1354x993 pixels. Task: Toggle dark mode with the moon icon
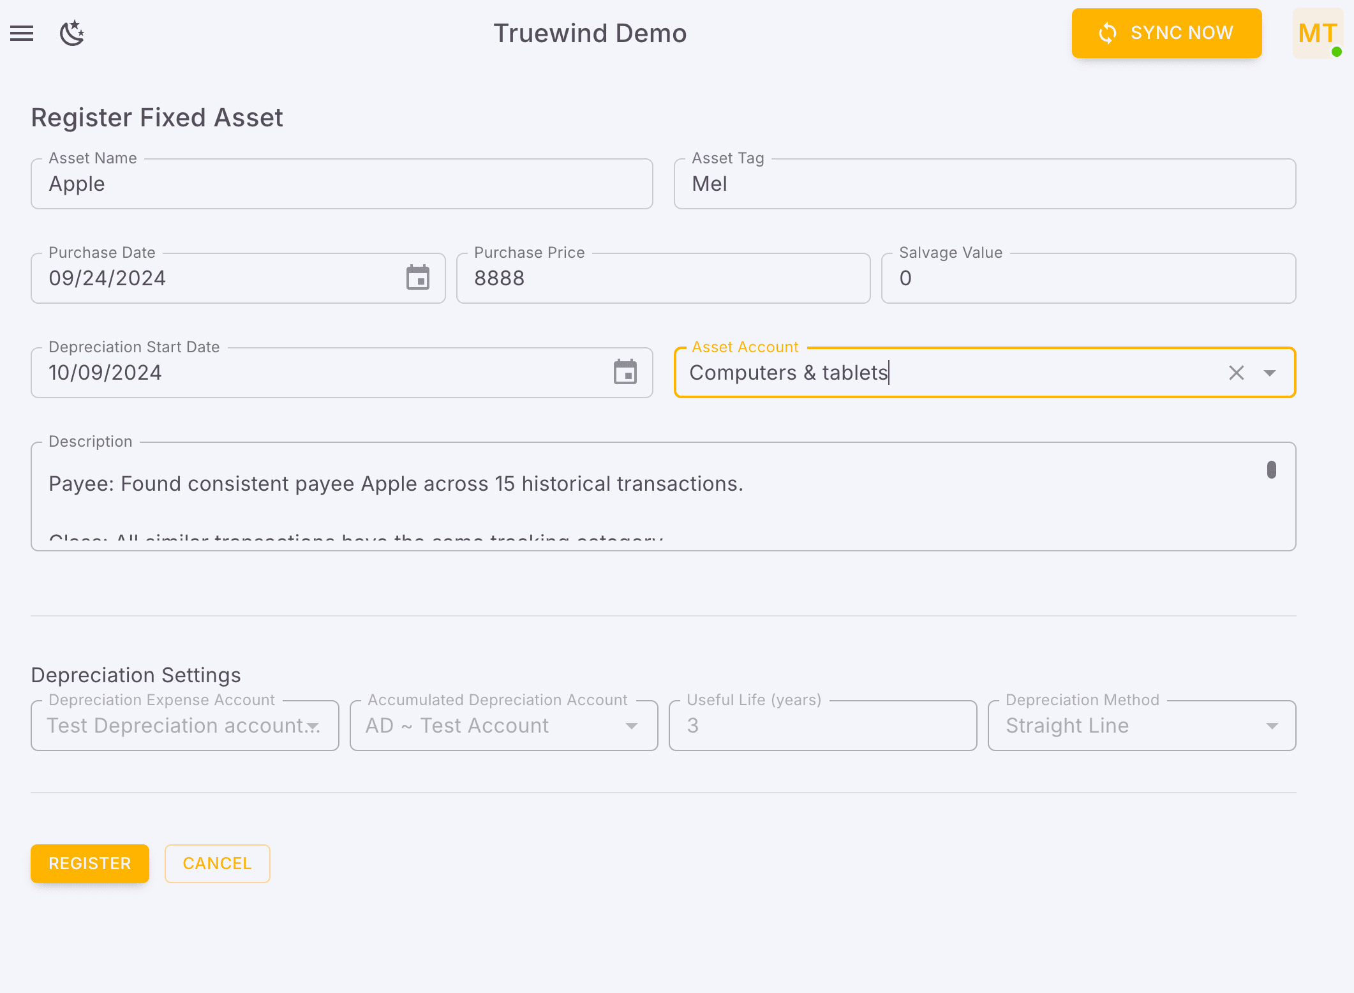click(x=71, y=33)
